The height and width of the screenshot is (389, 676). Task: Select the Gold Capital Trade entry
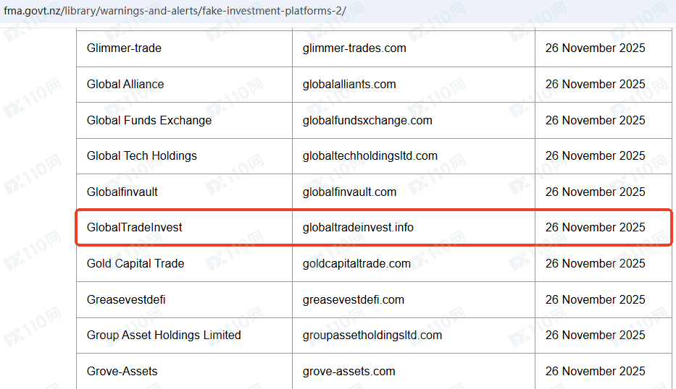[135, 263]
